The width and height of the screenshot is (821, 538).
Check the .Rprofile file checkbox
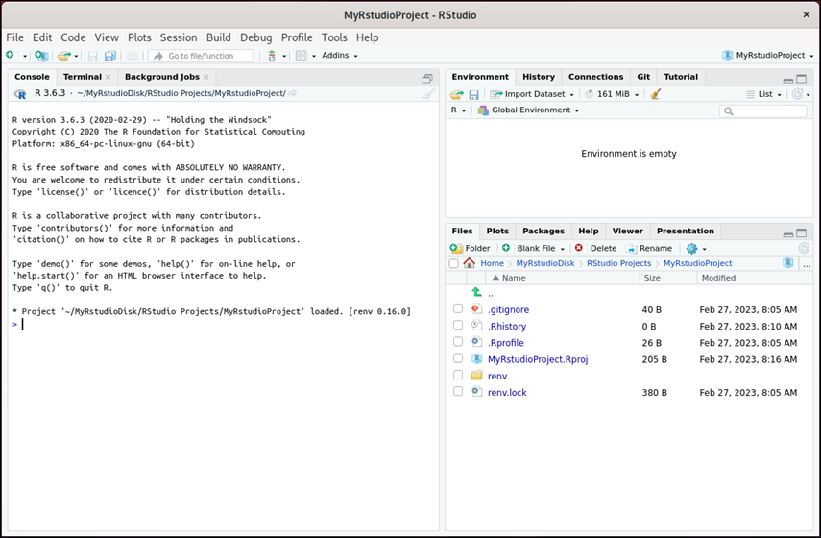[458, 342]
